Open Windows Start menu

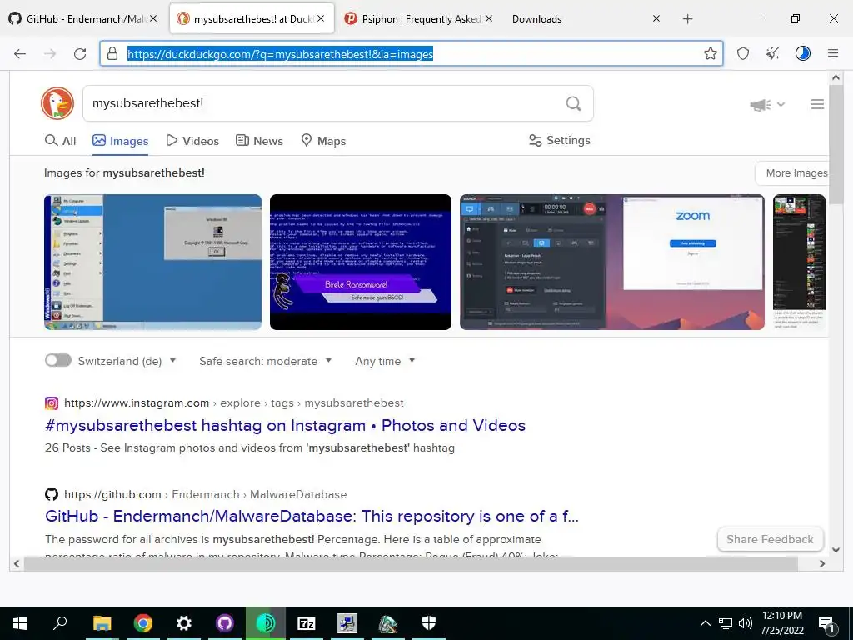20,623
